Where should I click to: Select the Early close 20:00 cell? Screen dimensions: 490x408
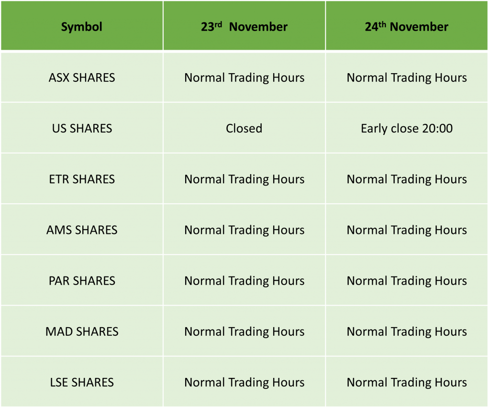coord(407,128)
